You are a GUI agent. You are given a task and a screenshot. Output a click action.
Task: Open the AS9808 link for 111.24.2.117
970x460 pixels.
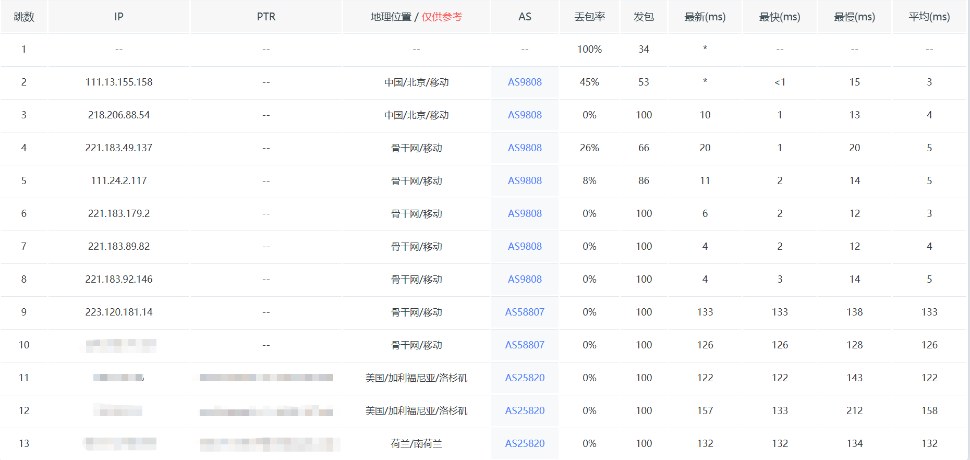coord(525,180)
